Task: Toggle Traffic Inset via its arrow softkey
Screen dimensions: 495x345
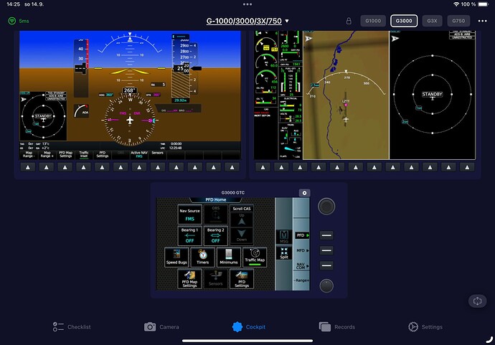Action: pos(84,167)
